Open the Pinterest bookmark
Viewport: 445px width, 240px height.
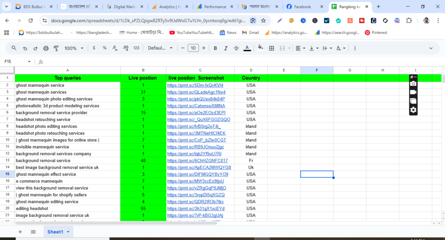tap(376, 33)
